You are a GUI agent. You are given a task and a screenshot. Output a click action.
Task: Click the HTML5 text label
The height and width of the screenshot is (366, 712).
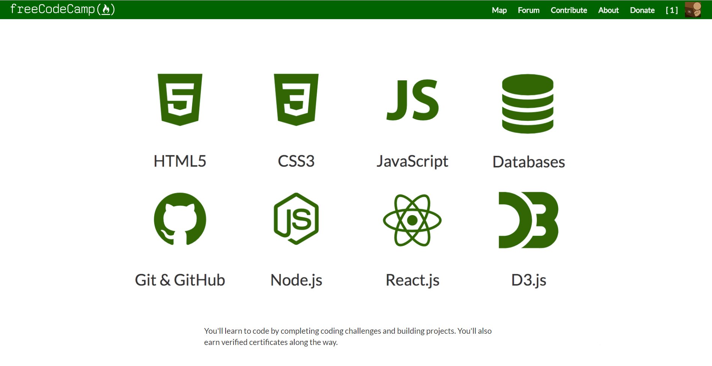[180, 161]
